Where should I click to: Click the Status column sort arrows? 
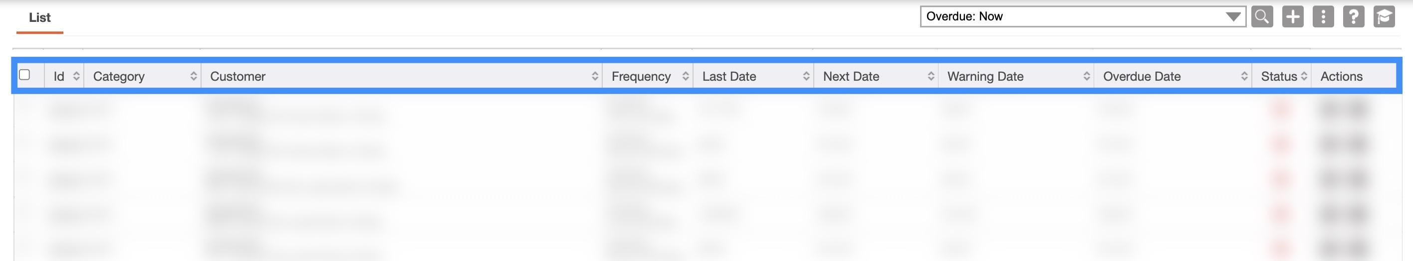point(1304,76)
